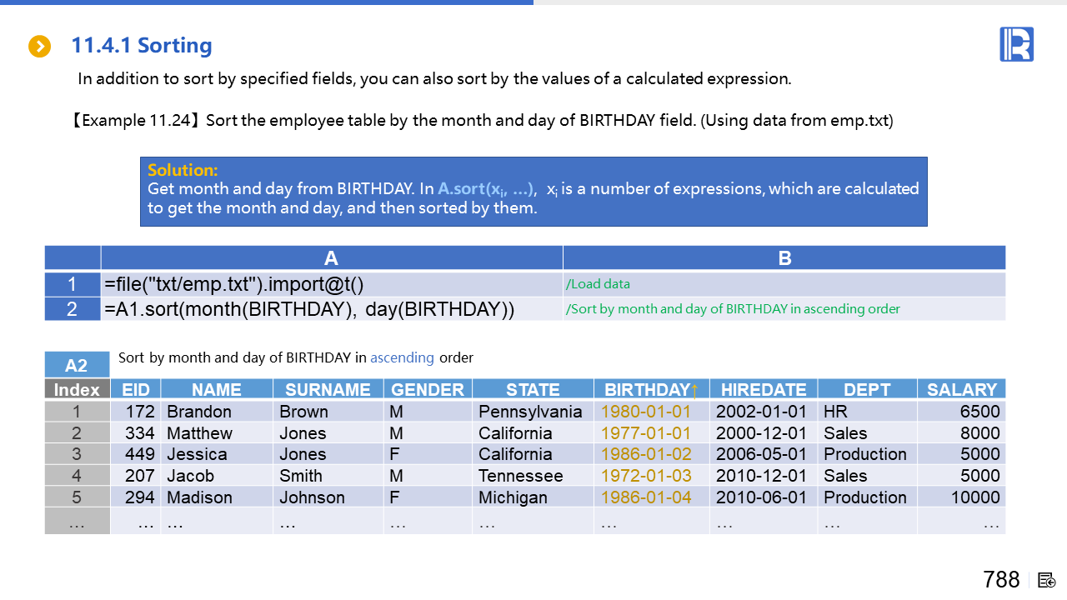1067x600 pixels.
Task: Select column A header in code grid
Action: [x=331, y=257]
